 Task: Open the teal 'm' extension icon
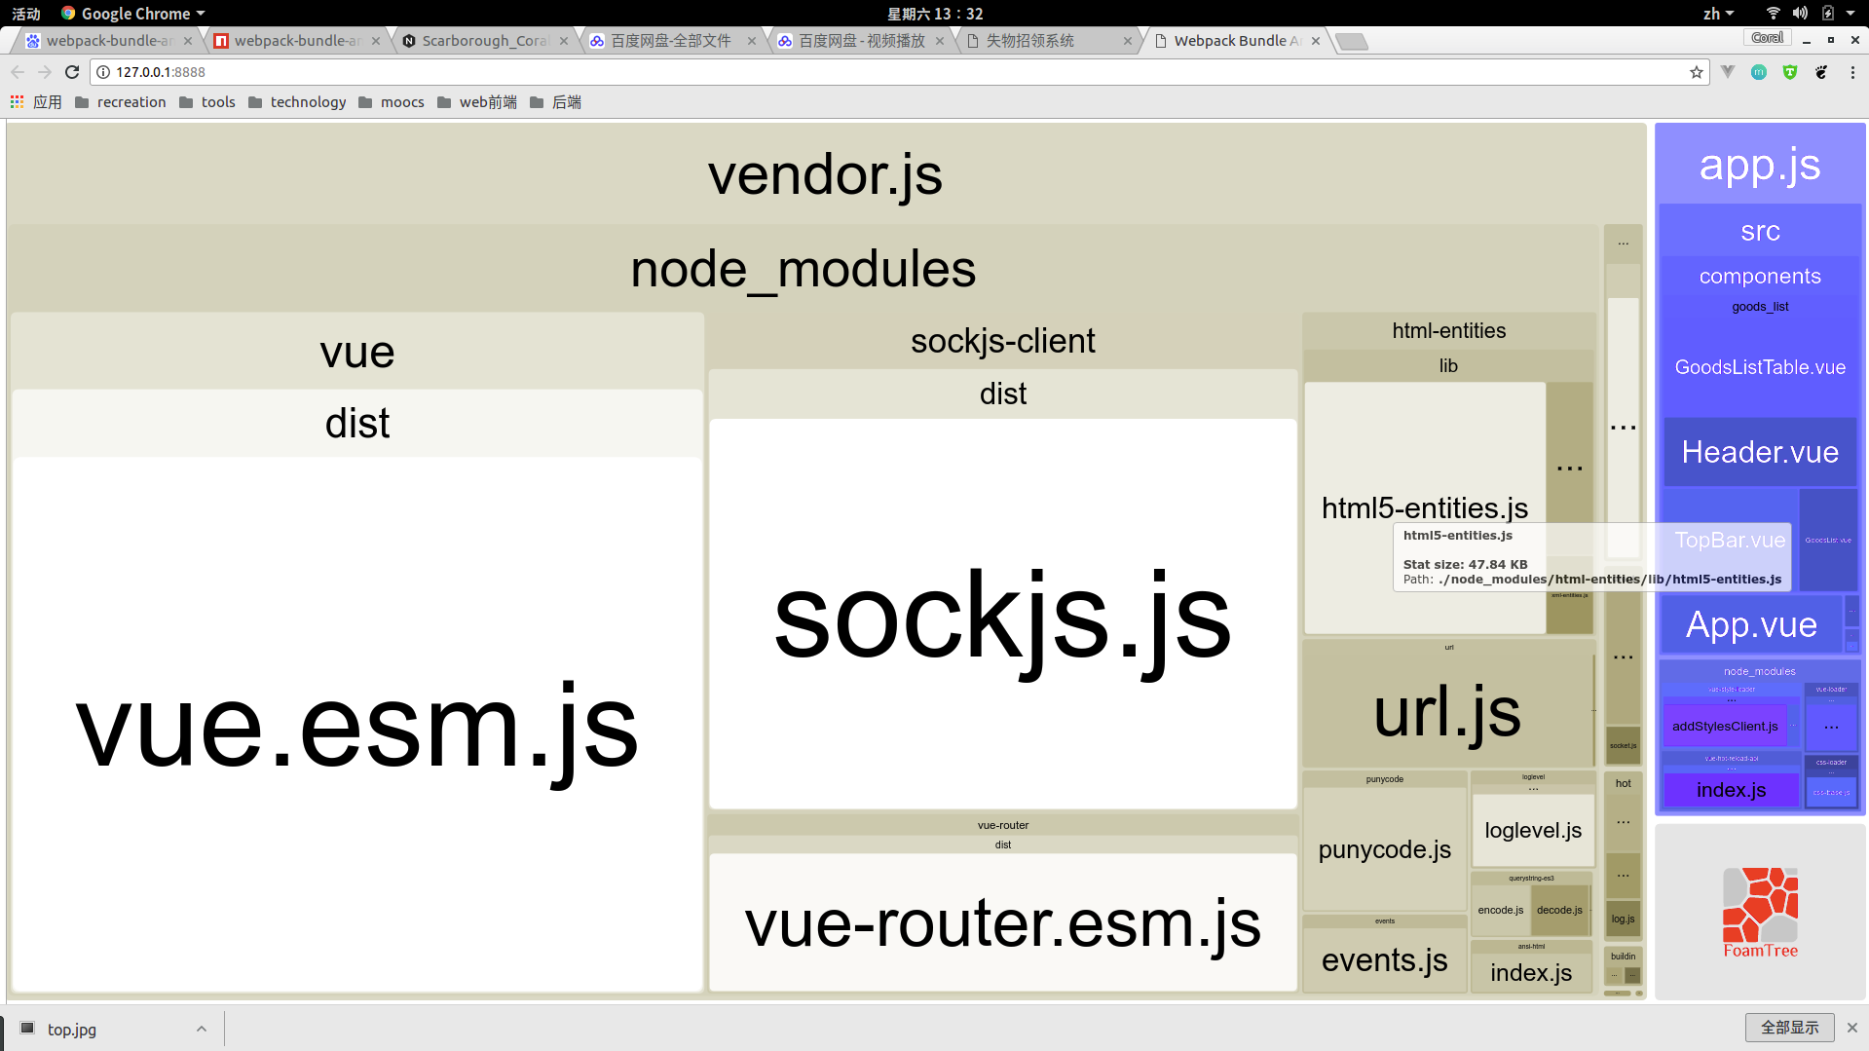[x=1759, y=72]
